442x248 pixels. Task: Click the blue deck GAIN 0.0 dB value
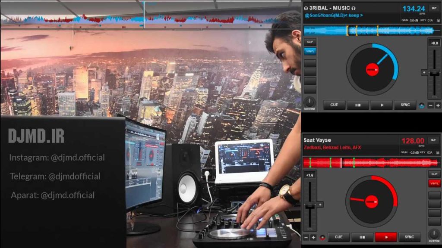coord(414,21)
